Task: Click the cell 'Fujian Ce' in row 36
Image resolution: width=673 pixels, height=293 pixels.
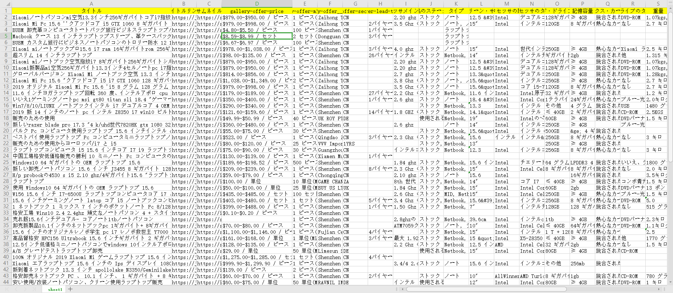Action: 330,232
